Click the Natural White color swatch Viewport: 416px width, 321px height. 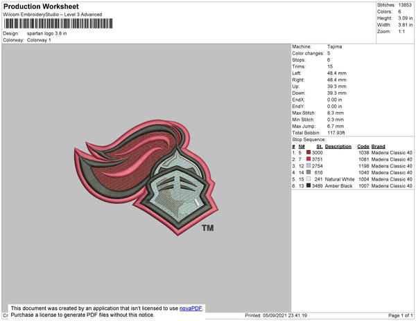[x=309, y=179]
